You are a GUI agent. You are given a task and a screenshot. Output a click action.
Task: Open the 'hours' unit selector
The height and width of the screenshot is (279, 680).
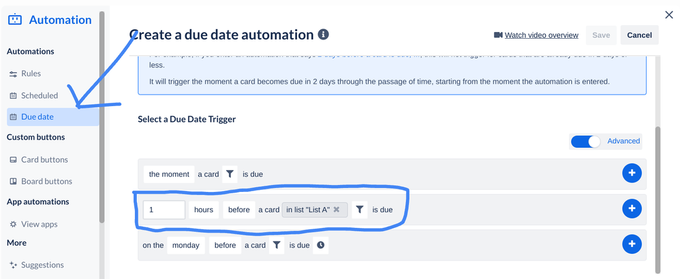204,210
